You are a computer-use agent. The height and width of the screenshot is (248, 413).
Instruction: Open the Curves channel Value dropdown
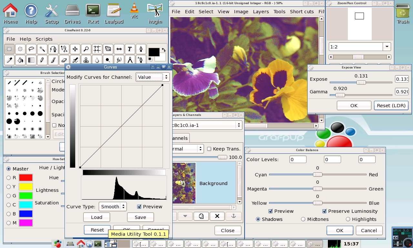click(152, 77)
